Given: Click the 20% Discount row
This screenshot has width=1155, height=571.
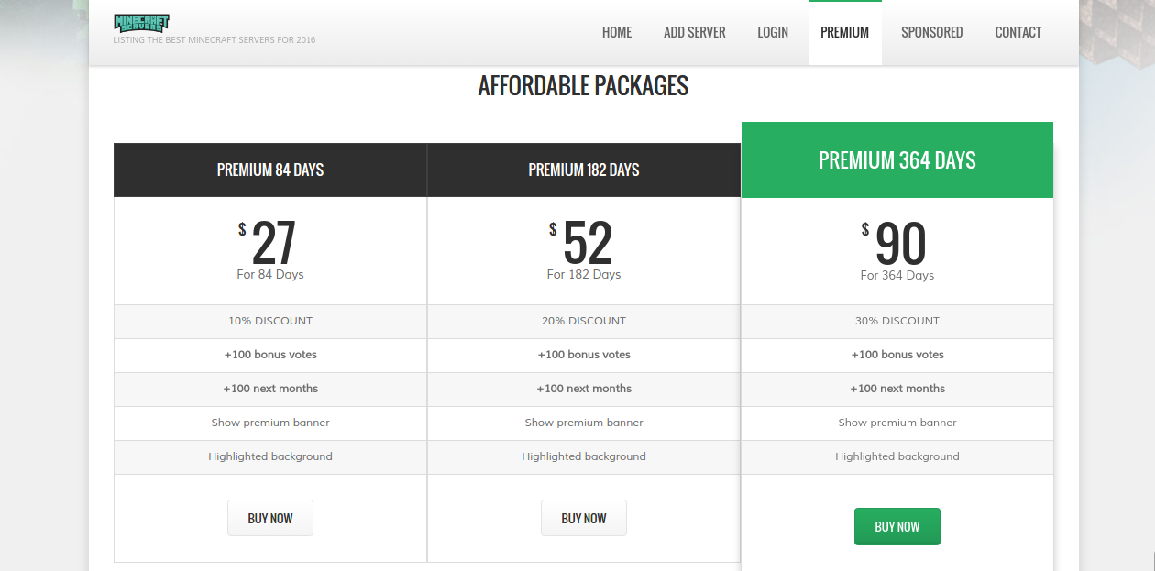Looking at the screenshot, I should coord(584,321).
